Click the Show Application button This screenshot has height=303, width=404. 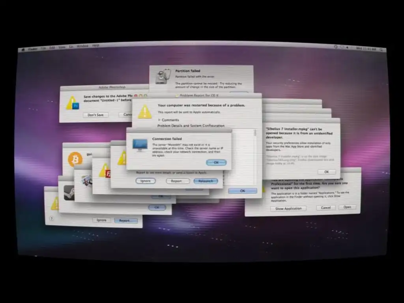pyautogui.click(x=288, y=208)
